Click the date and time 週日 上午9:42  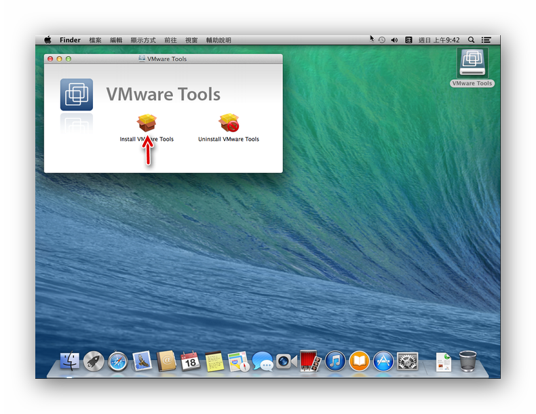[x=439, y=40]
